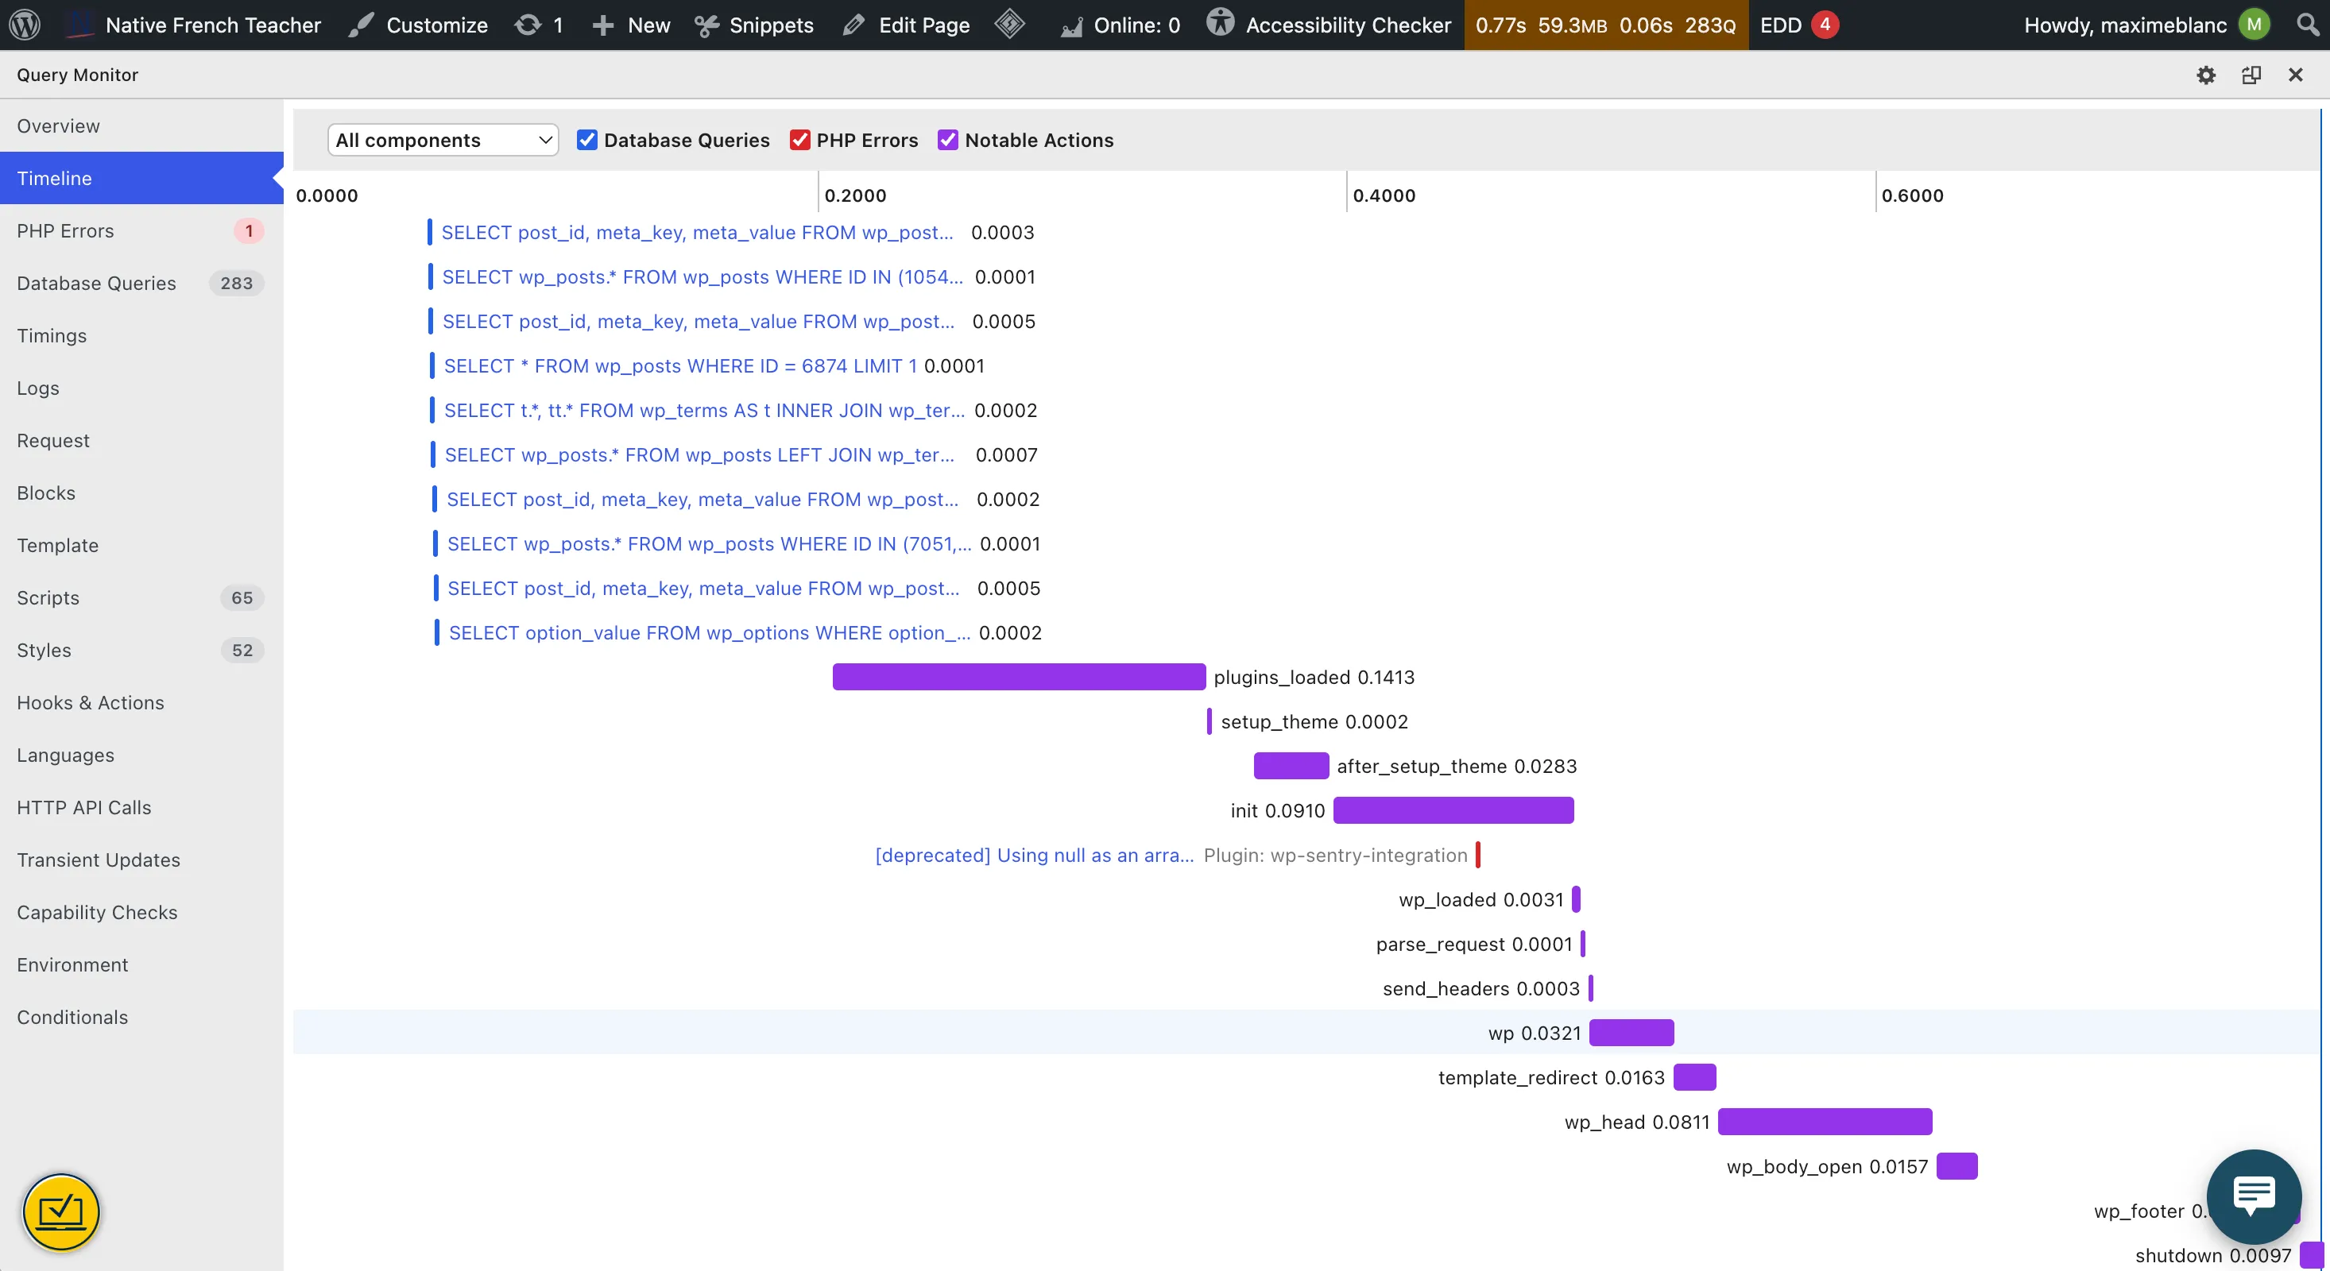2330x1271 pixels.
Task: Click the maximeblanc user avatar
Action: point(2254,25)
